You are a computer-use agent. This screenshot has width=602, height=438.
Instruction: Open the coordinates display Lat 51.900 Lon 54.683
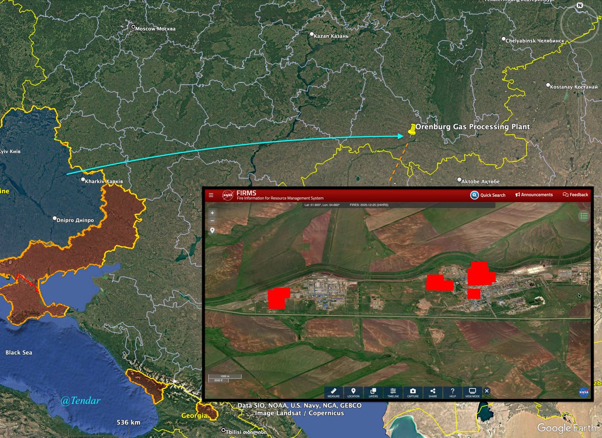pyautogui.click(x=322, y=205)
